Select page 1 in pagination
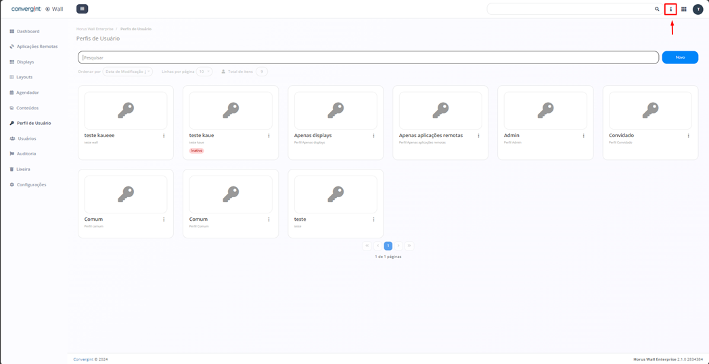Screen dimensions: 709x364 (388, 246)
